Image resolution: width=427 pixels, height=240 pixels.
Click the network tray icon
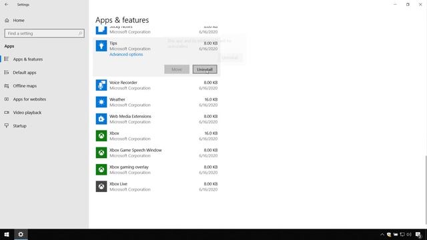tap(402, 234)
